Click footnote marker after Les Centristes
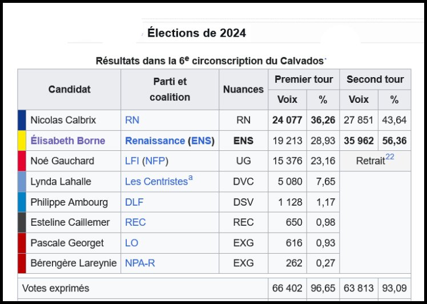427x304 pixels. (191, 178)
